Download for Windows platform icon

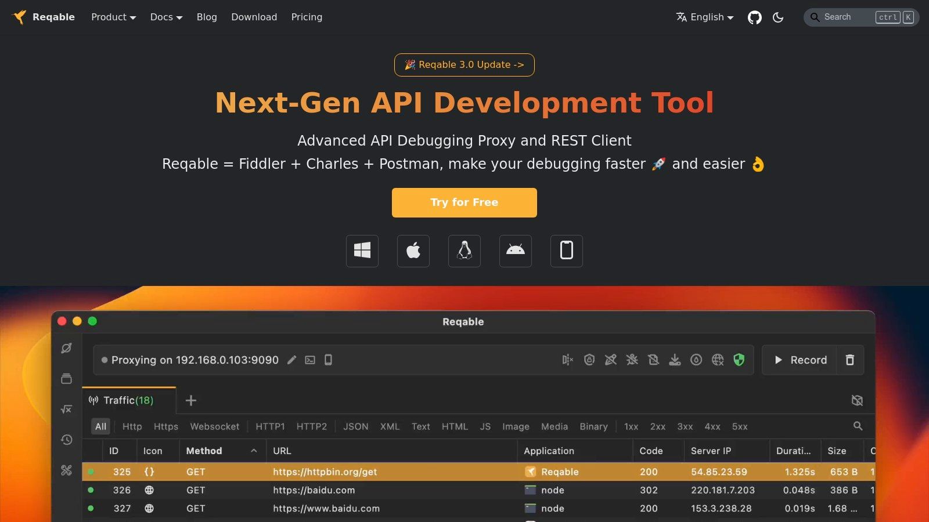(x=362, y=251)
